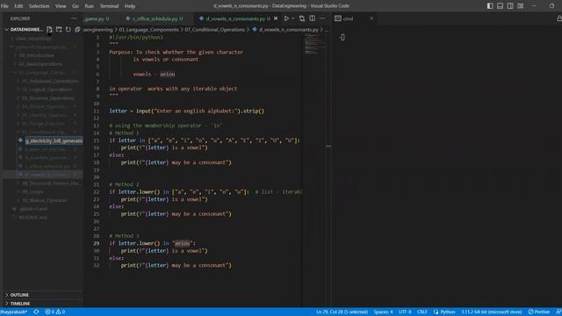Change the CRLF line ending setting

point(422,312)
